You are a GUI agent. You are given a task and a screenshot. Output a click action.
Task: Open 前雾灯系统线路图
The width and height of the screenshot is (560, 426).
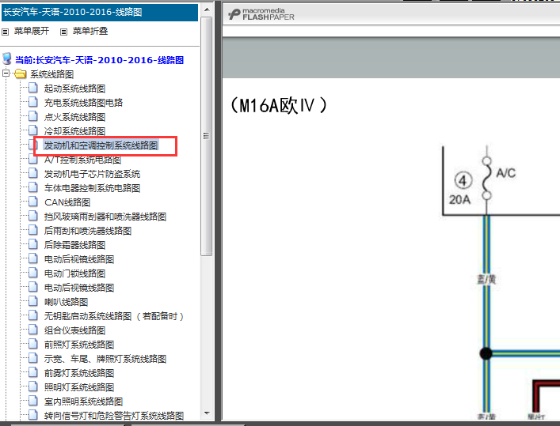tap(79, 373)
